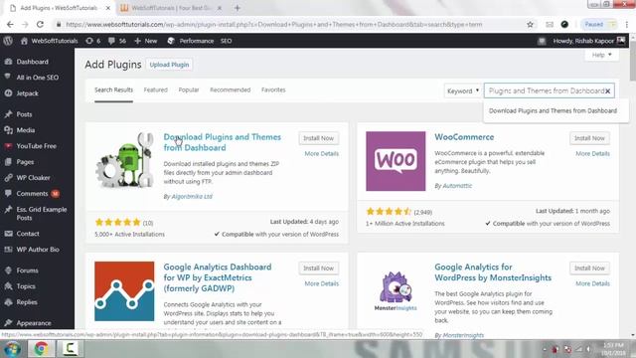636x358 pixels.
Task: Click the green robot plugin thumbnail
Action: point(124,161)
